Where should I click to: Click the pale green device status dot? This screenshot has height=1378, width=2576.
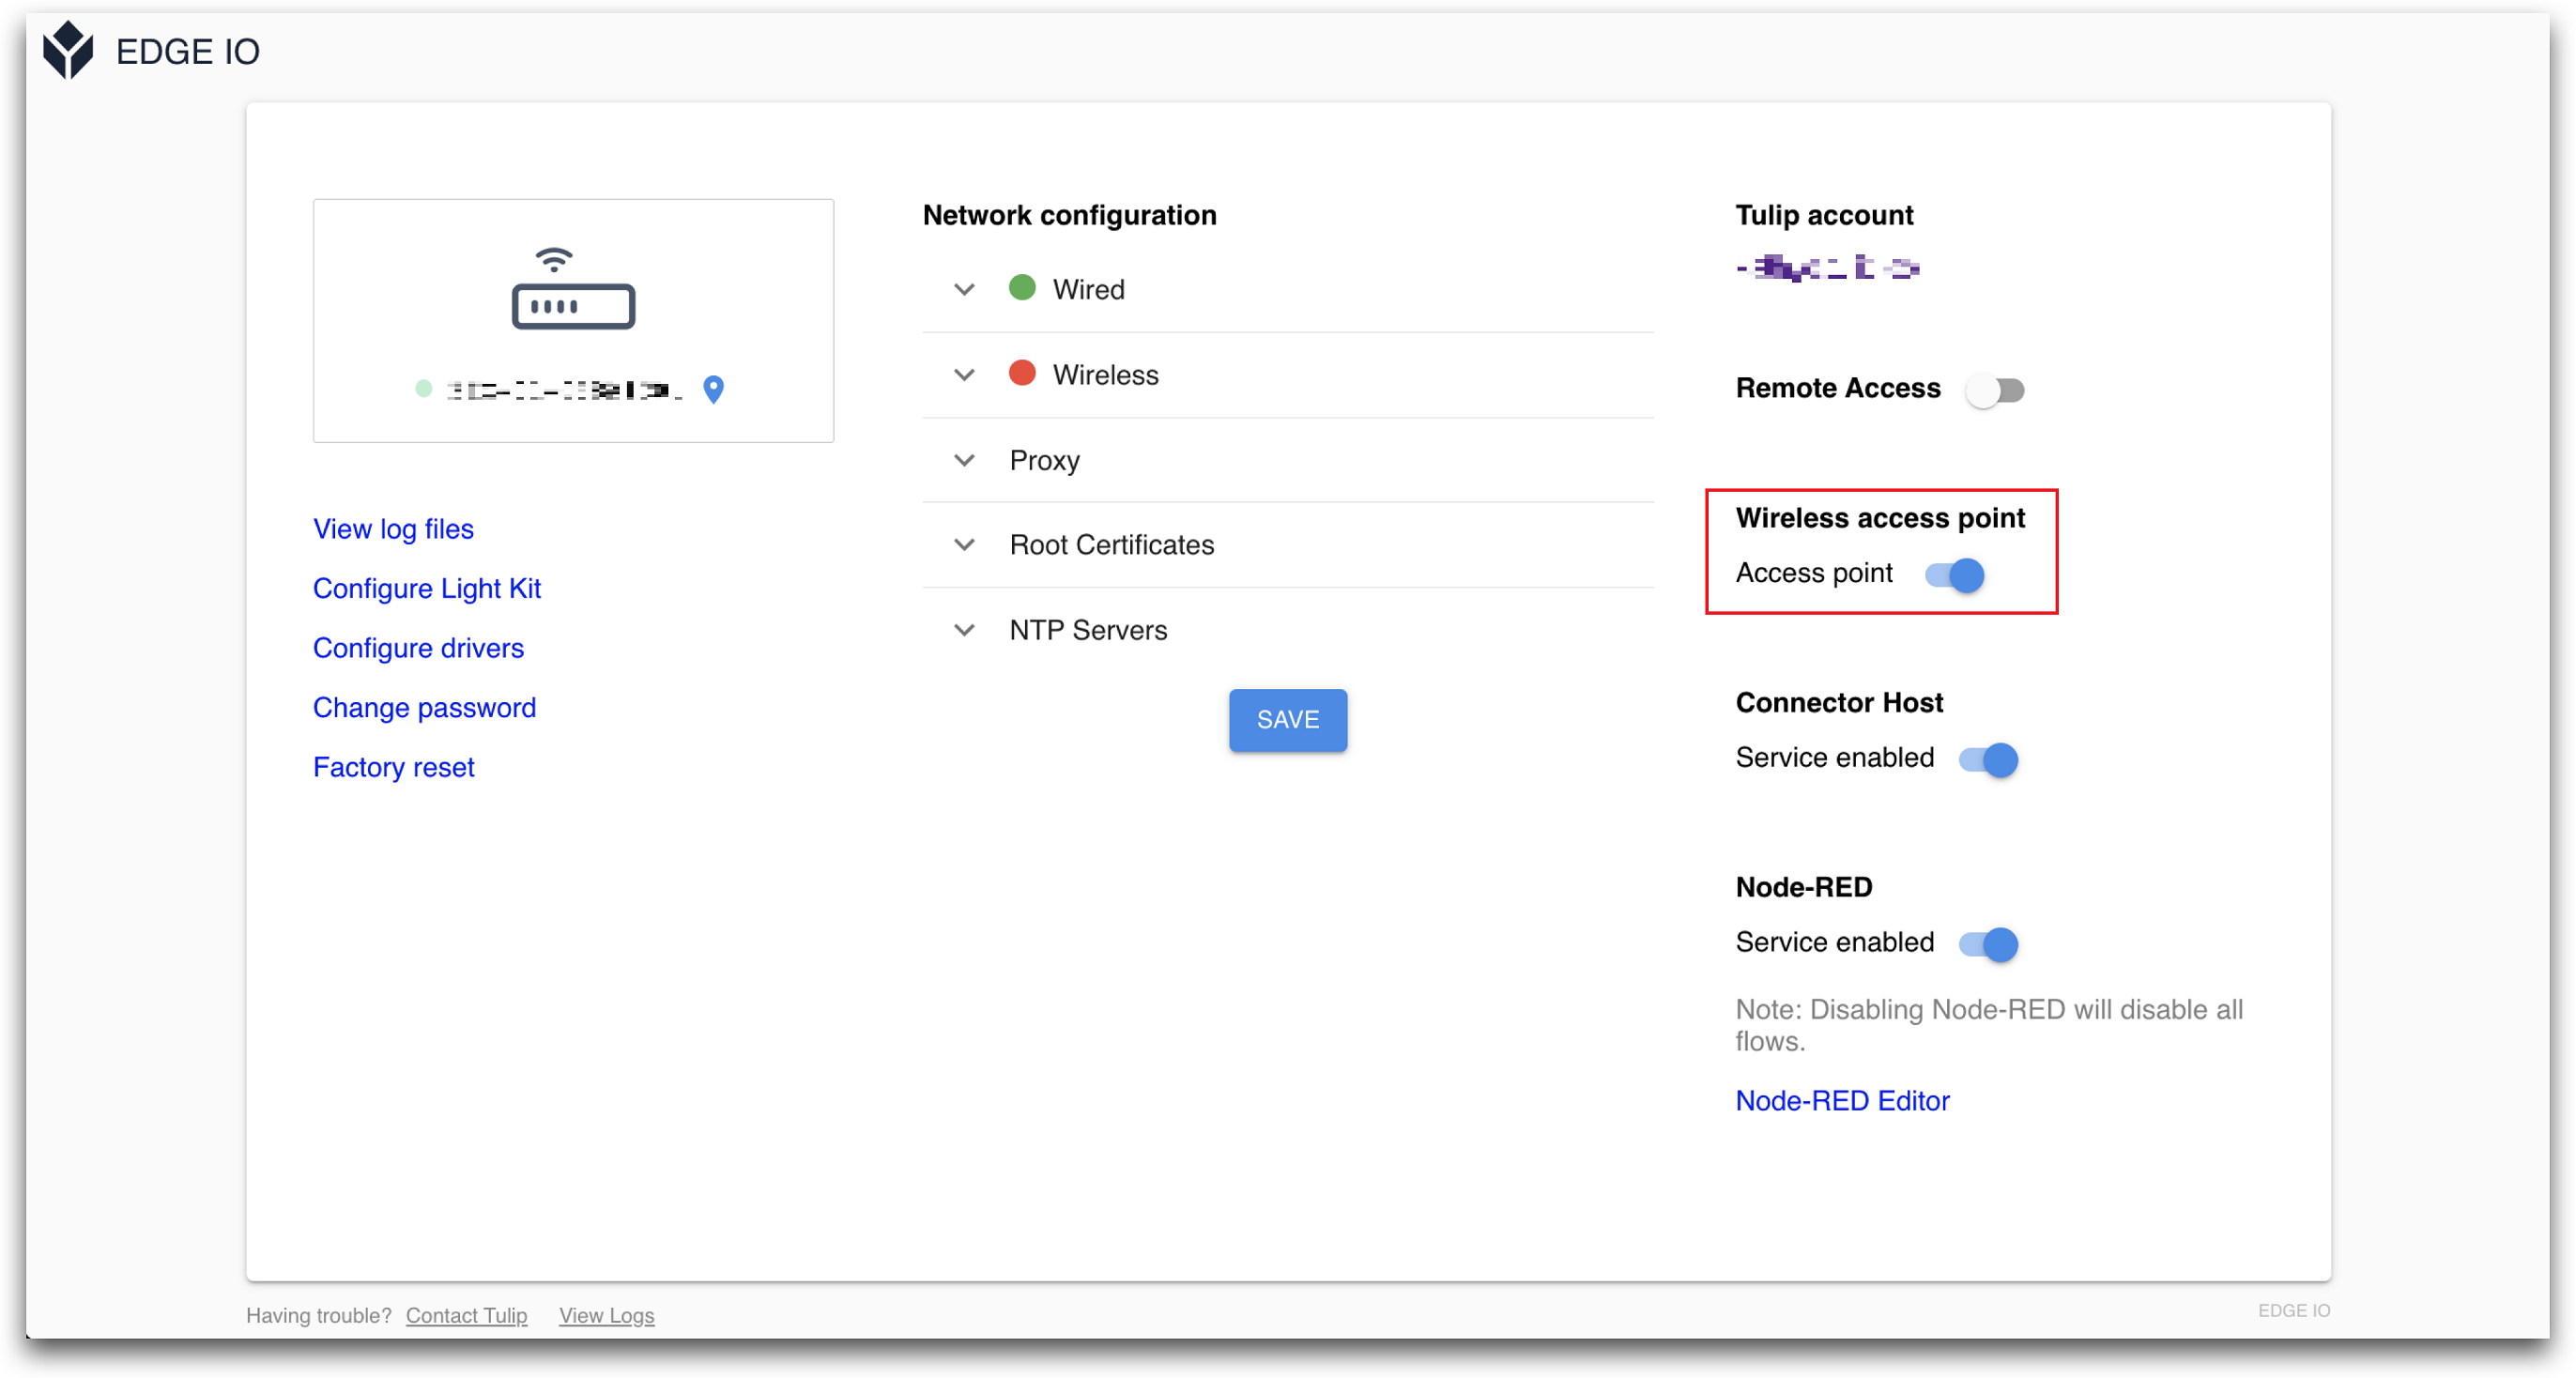(x=423, y=389)
